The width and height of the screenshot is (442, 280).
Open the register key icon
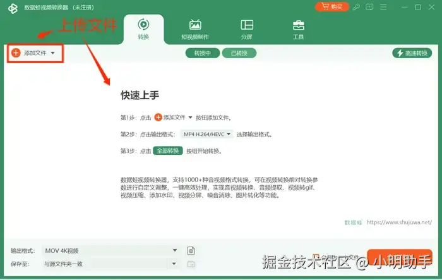click(x=356, y=7)
